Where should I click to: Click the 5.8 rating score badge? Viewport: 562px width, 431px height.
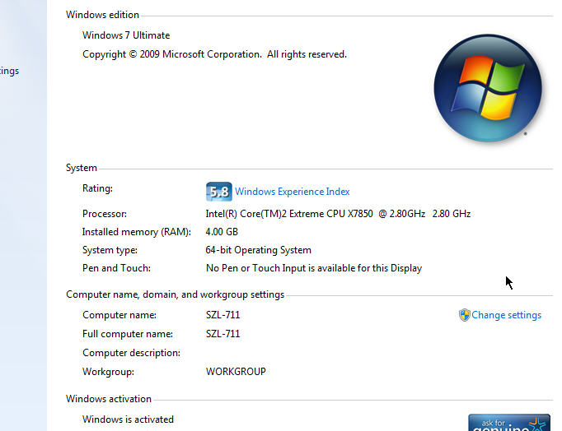(x=218, y=192)
